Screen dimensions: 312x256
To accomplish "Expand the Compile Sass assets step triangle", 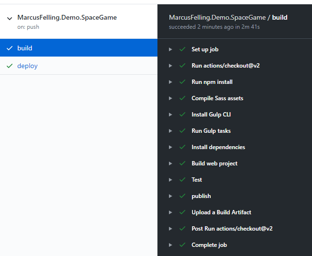I will point(170,98).
